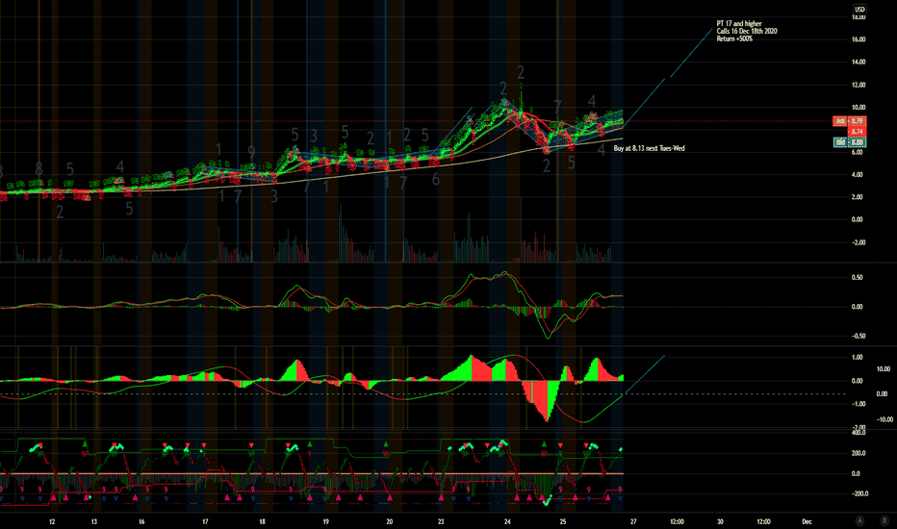The height and width of the screenshot is (529, 897).
Task: Click the red 'Ask' price label
Action: (x=840, y=121)
